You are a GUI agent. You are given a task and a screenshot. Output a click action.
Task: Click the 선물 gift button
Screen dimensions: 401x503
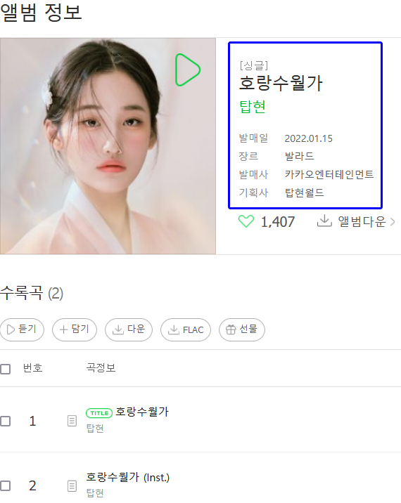[242, 329]
